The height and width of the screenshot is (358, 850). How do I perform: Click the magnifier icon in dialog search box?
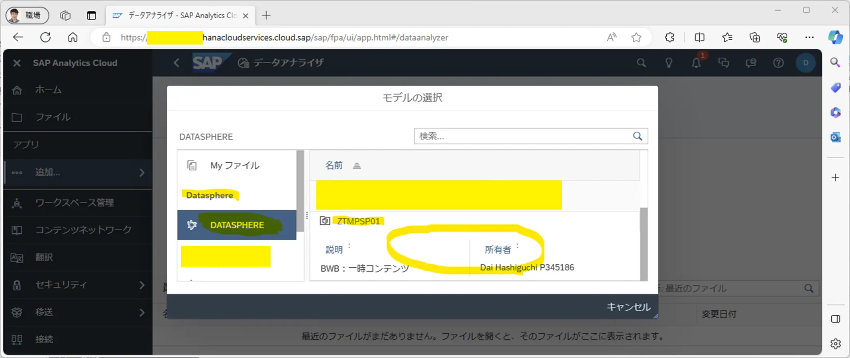(x=638, y=136)
